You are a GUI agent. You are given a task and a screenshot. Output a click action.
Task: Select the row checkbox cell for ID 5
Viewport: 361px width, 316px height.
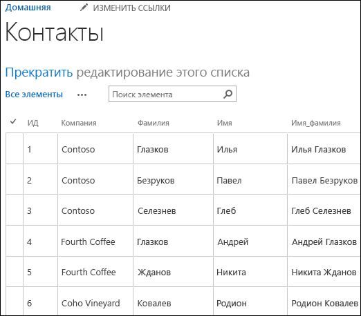(x=15, y=272)
